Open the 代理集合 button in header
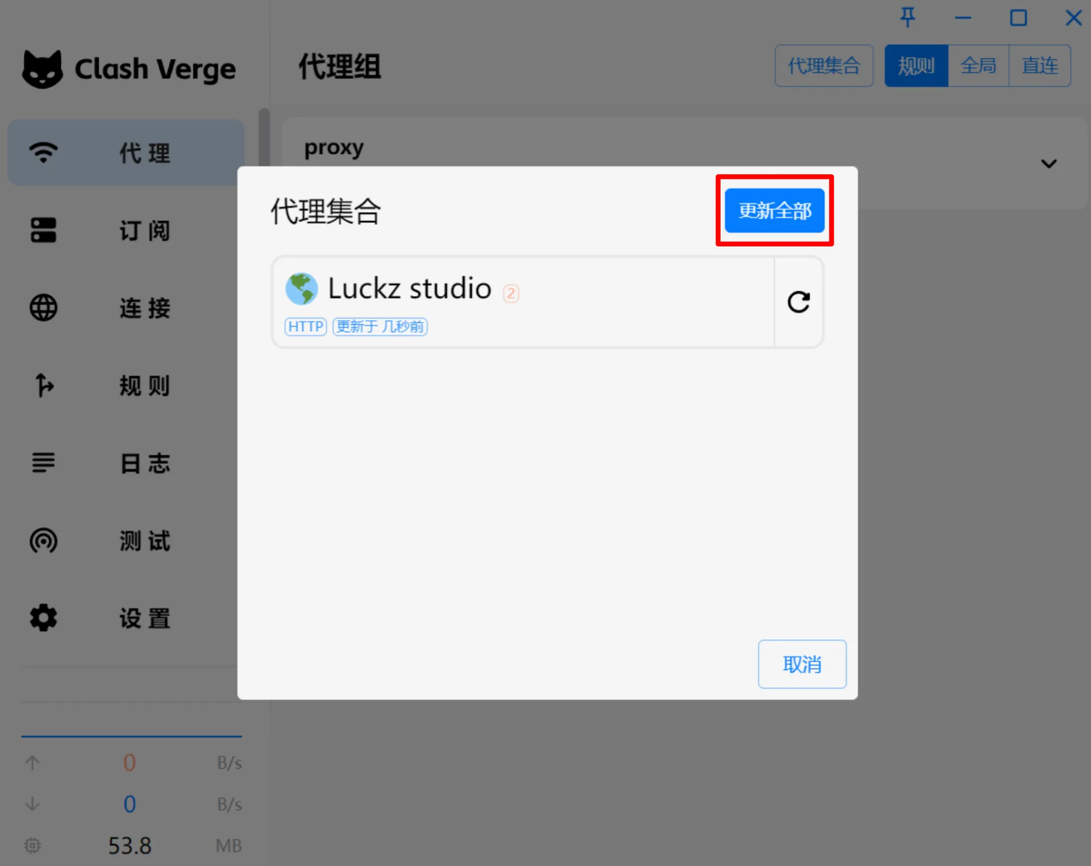The width and height of the screenshot is (1091, 866). pos(824,66)
